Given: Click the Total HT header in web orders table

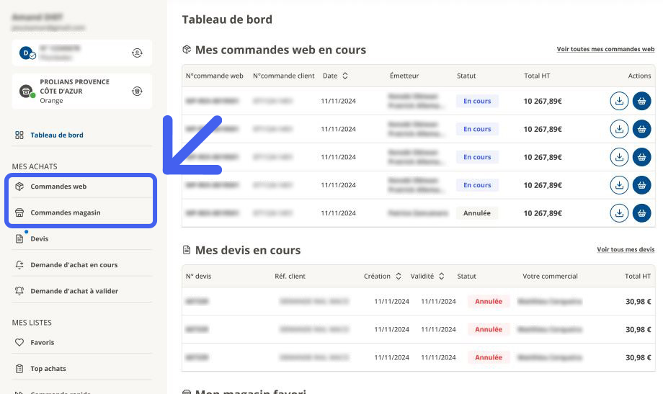Looking at the screenshot, I should pyautogui.click(x=537, y=76).
